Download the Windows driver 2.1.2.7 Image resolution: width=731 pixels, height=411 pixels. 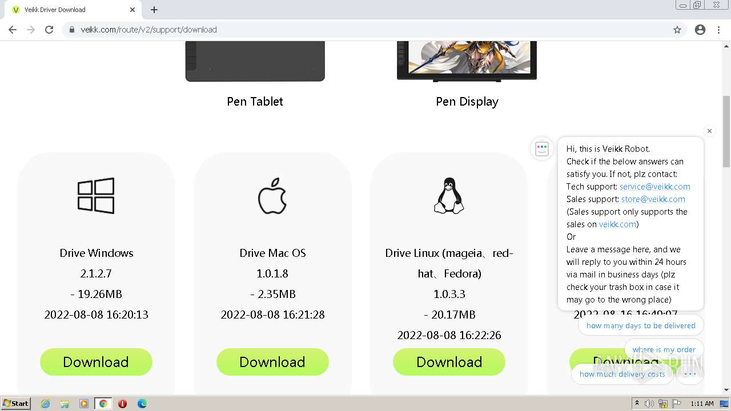point(96,362)
